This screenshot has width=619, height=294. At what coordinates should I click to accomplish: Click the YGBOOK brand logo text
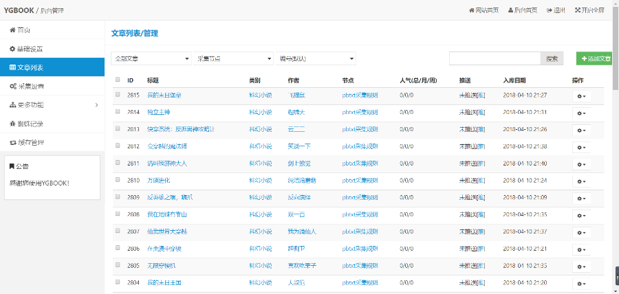19,10
